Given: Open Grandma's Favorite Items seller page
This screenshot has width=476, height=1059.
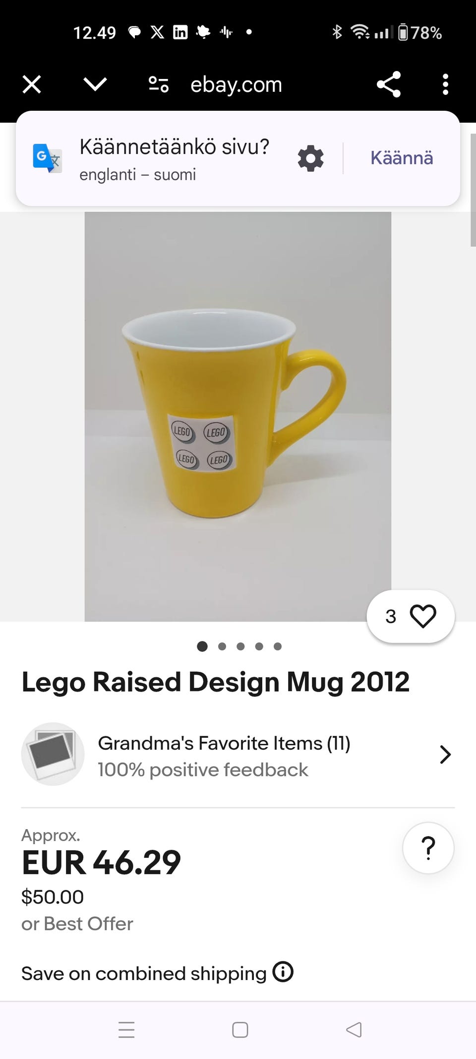Looking at the screenshot, I should pos(224,743).
